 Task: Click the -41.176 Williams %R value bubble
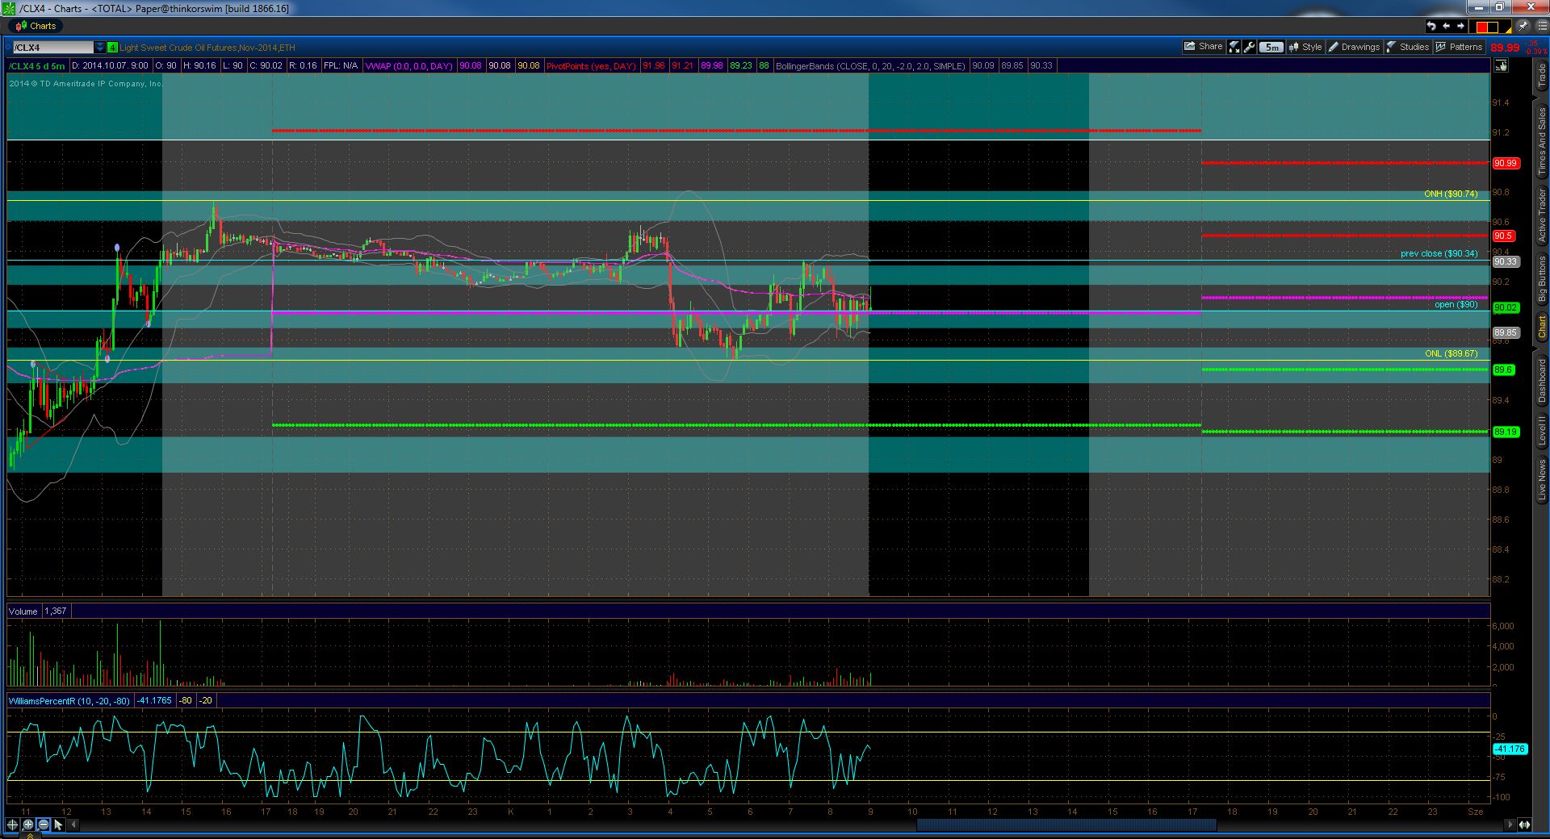pyautogui.click(x=1510, y=749)
